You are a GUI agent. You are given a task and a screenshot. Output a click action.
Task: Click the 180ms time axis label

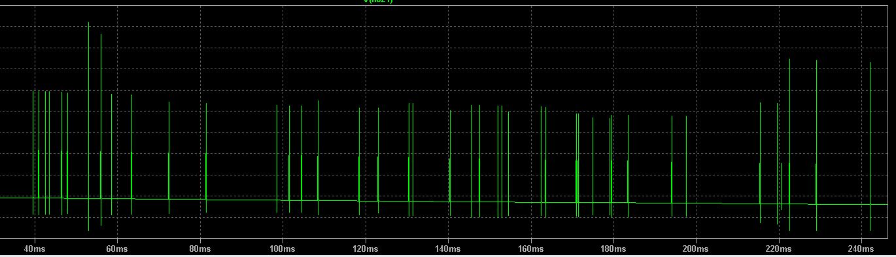click(613, 249)
